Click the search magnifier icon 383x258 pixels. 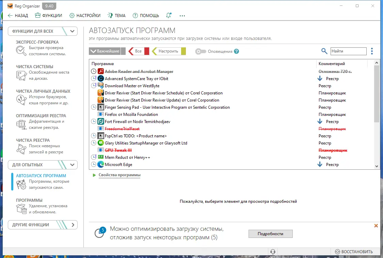point(324,51)
